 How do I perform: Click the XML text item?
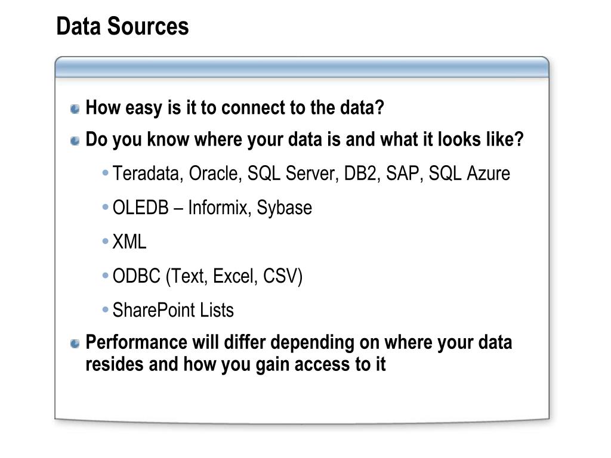(x=129, y=242)
